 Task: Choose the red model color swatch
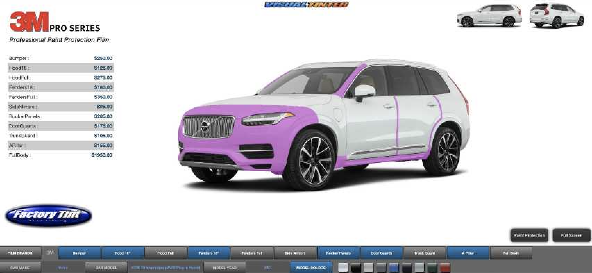pos(445,267)
